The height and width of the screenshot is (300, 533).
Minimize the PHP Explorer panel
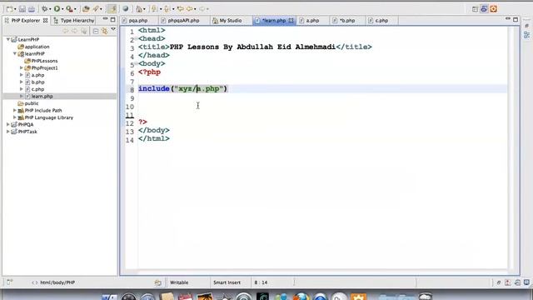point(106,19)
